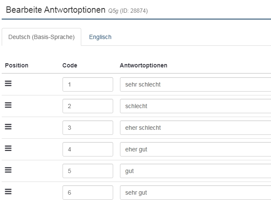Click the code field containing 4
The height and width of the screenshot is (215, 271).
88,149
